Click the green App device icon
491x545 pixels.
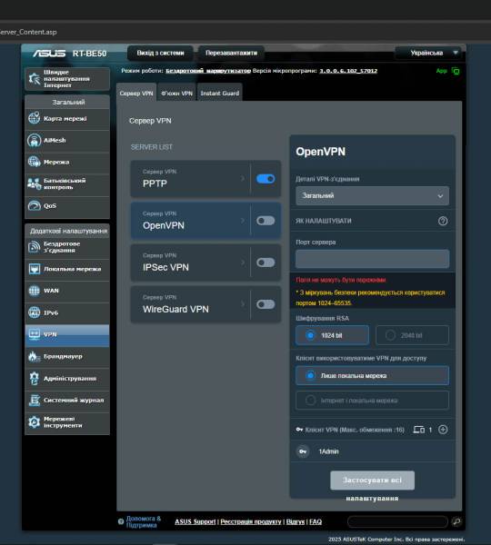(x=456, y=71)
